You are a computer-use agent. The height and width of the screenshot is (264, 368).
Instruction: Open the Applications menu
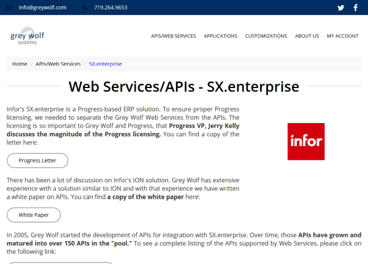[220, 36]
